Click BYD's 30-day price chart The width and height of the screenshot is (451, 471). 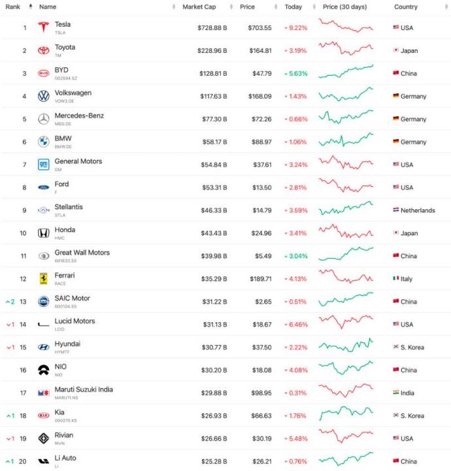point(346,73)
